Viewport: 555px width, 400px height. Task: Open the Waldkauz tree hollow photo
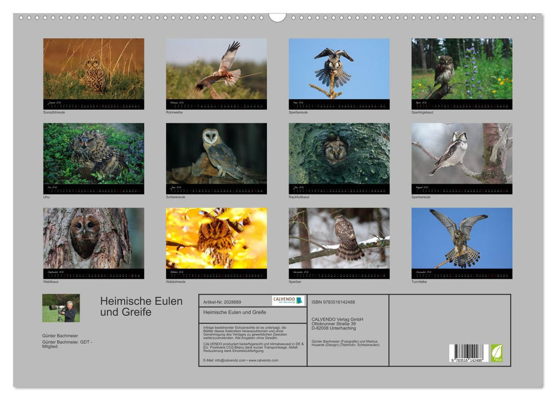click(x=94, y=238)
